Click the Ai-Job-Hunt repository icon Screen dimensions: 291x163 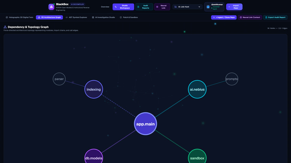pos(175,7)
